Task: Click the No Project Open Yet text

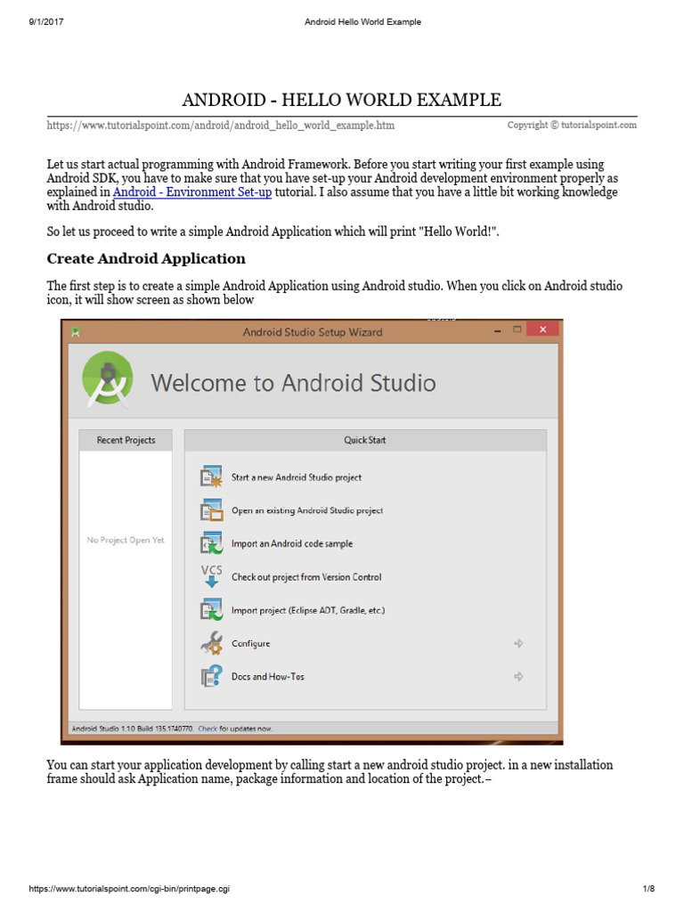Action: [126, 540]
